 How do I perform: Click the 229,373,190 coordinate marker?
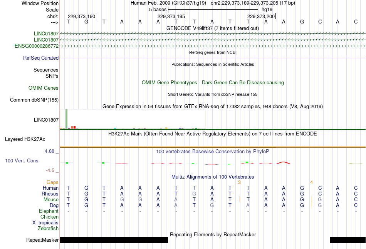pos(81,16)
